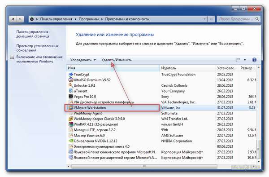Open the Упорядочить dropdown menu

click(83, 60)
